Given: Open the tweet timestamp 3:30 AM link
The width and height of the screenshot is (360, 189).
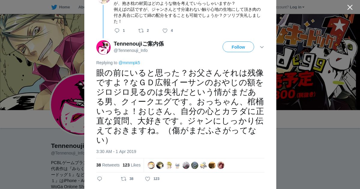Looking at the screenshot, I should coord(116,151).
